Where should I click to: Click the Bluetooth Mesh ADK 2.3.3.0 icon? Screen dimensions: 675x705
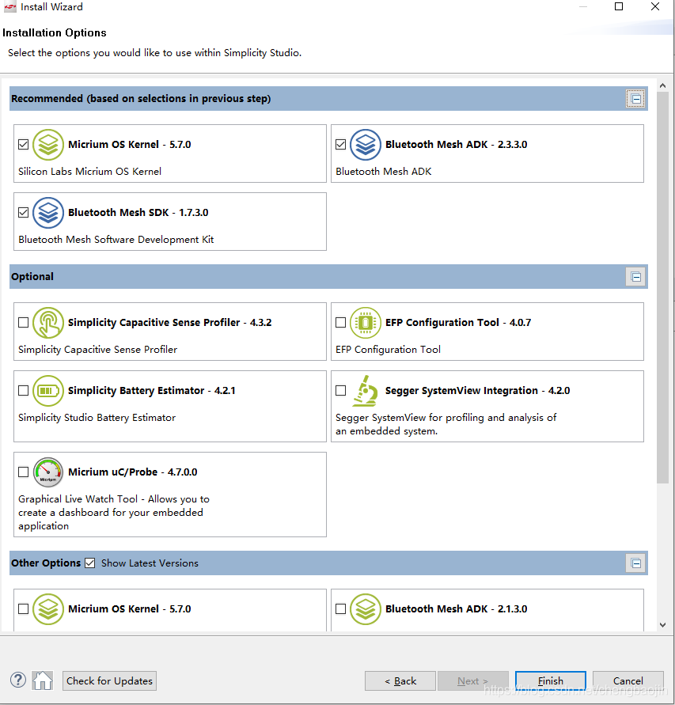click(365, 145)
